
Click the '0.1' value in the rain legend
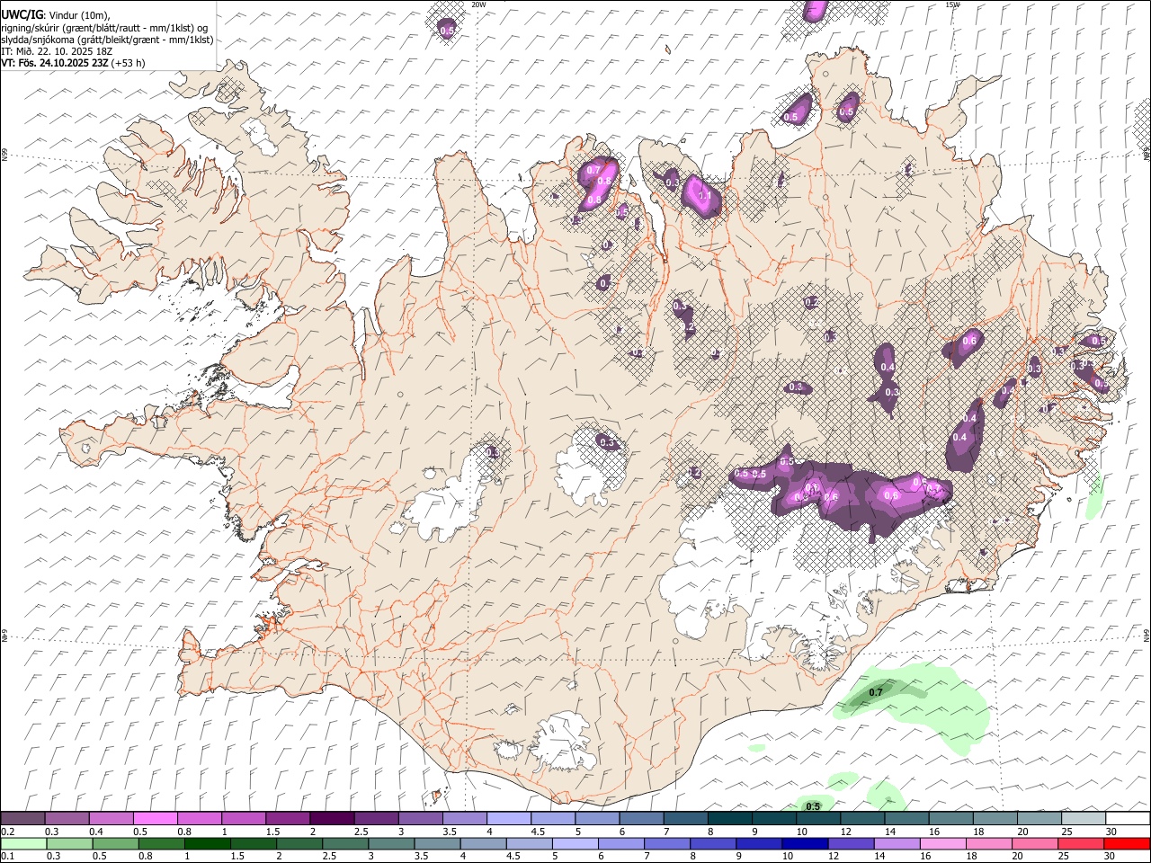click(x=8, y=857)
